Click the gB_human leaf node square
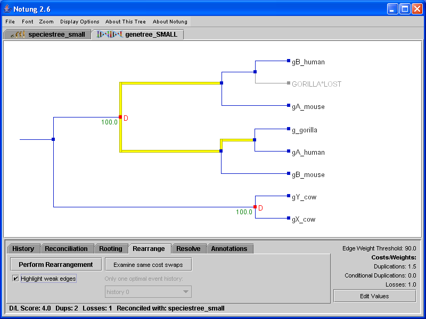The width and height of the screenshot is (426, 319). click(288, 61)
